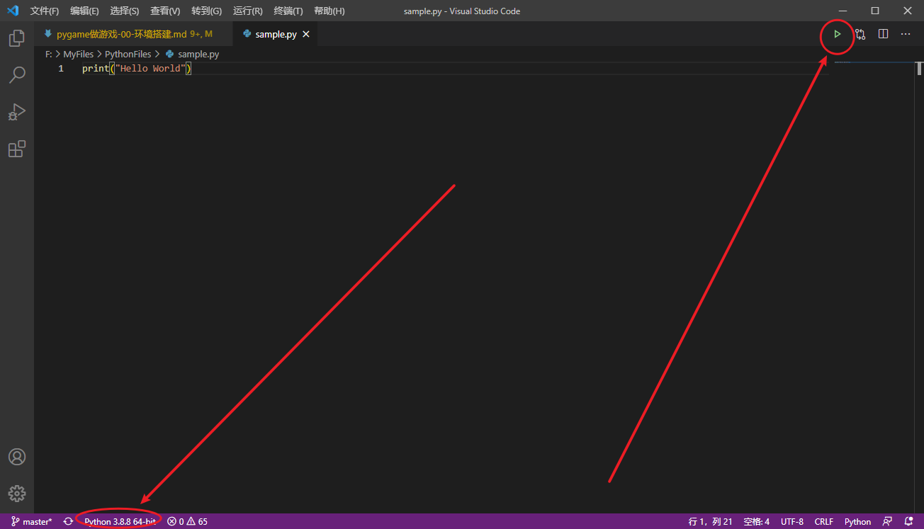Click sample.py in the breadcrumb
The image size is (924, 529).
192,54
